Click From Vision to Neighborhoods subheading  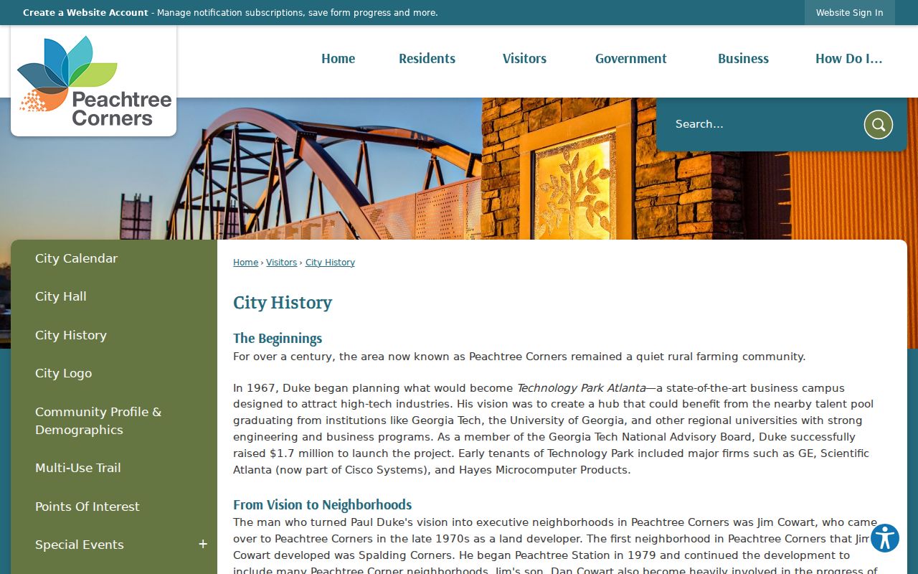(322, 505)
